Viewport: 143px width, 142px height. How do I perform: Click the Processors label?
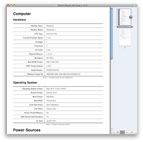click(x=38, y=46)
